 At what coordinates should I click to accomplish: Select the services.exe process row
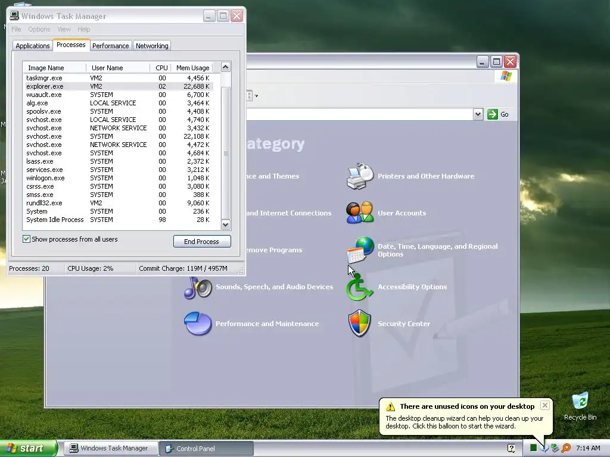tap(119, 170)
